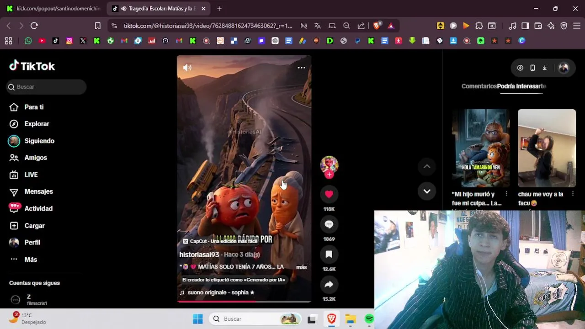The height and width of the screenshot is (329, 585).
Task: Open the Brave Shields lion icon
Action: (377, 26)
